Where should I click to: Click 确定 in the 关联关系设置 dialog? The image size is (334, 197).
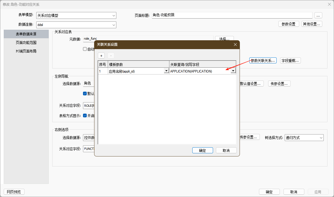point(203,150)
